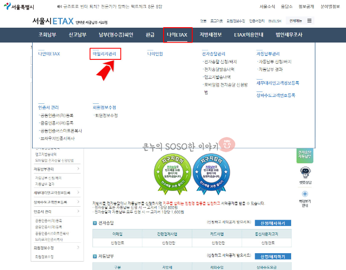The image size is (346, 270).
Task: Click 자동납부 신청/해지 in the left sidebar
Action: point(48,178)
